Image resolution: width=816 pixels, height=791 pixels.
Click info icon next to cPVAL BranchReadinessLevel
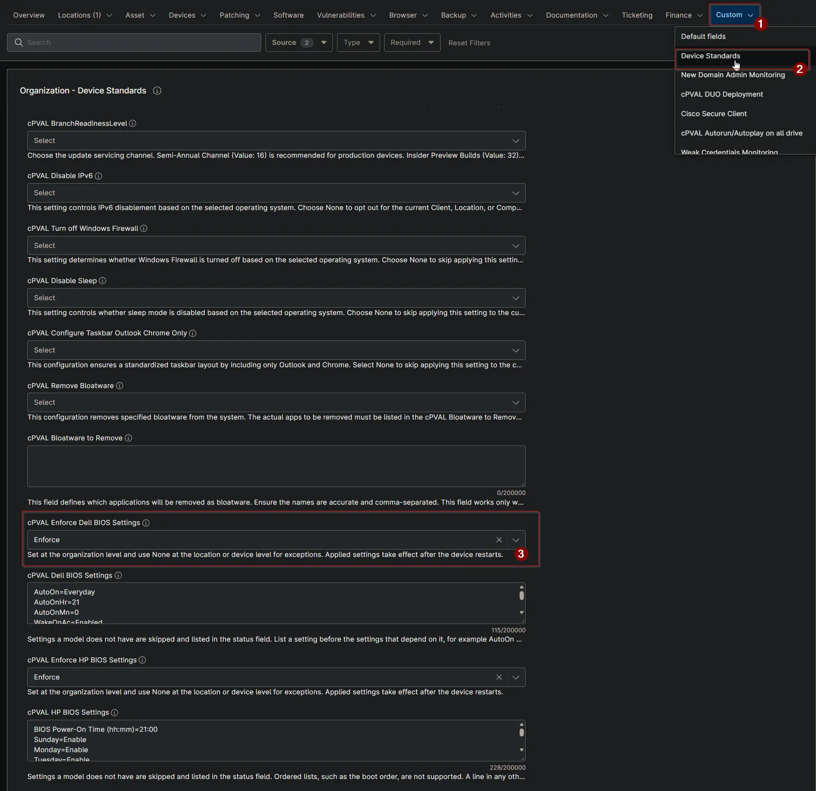133,124
